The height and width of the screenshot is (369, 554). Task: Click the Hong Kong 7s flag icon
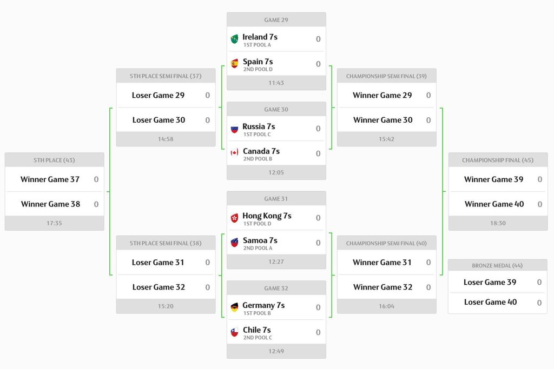[x=234, y=218]
